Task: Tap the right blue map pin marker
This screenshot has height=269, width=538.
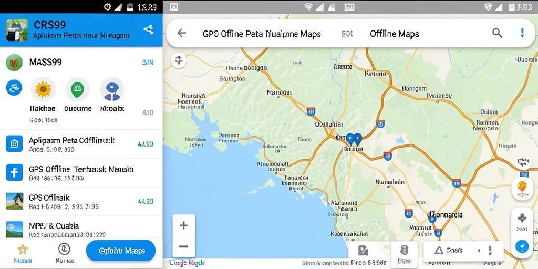Action: (357, 139)
